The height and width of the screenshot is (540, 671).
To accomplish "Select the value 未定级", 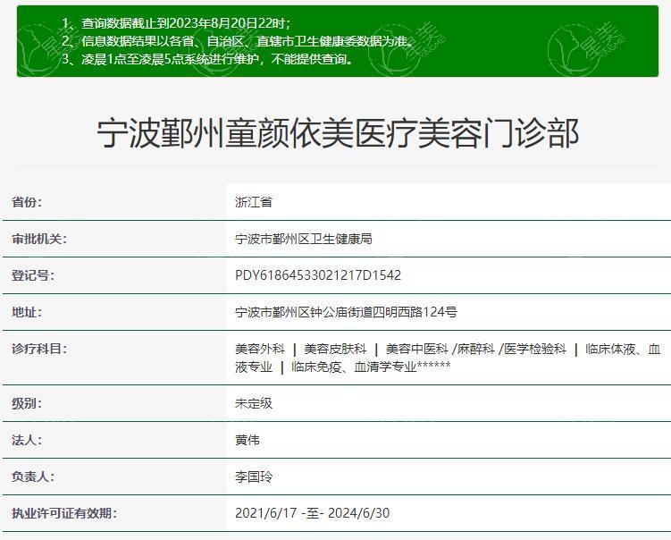I will coord(254,403).
